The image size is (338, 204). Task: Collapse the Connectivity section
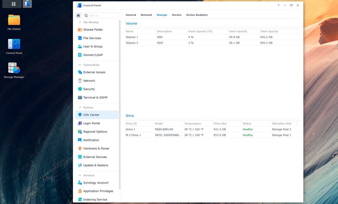pyautogui.click(x=80, y=65)
